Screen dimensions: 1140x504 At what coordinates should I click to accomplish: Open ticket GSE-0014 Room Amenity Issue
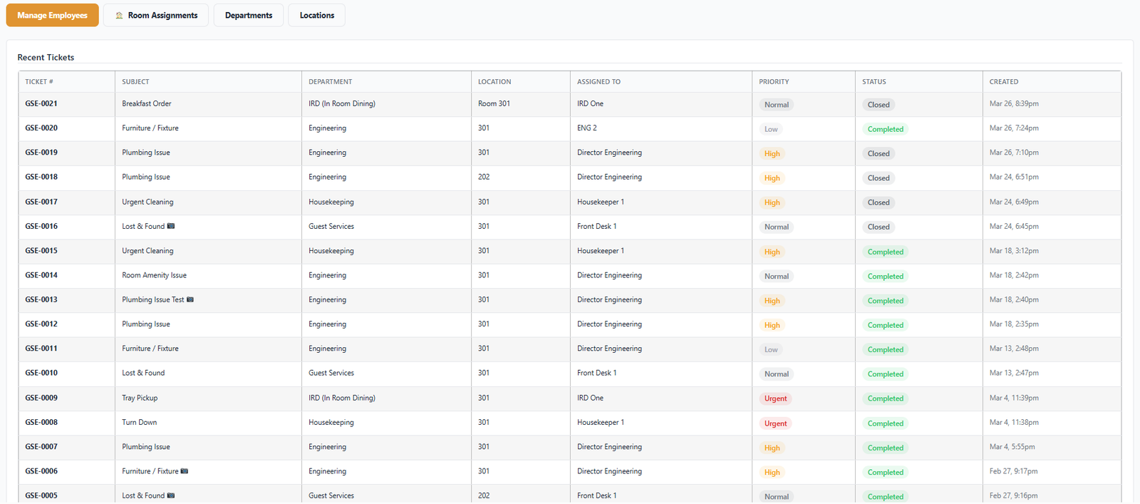tap(41, 275)
